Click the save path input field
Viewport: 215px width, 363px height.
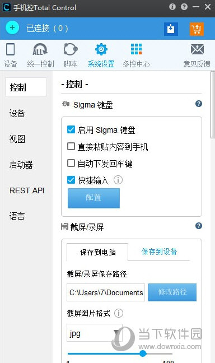click(x=106, y=292)
